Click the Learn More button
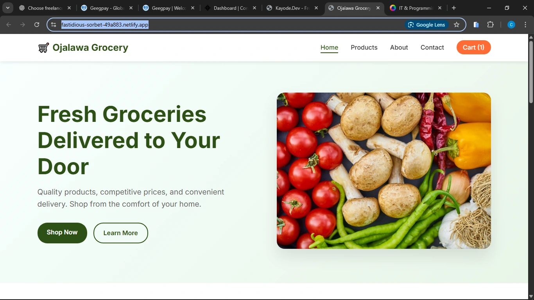The width and height of the screenshot is (534, 300). (121, 233)
